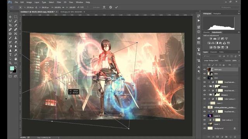The height and width of the screenshot is (139, 248).
Task: Click the lock icon on Background layer
Action: (x=235, y=128)
